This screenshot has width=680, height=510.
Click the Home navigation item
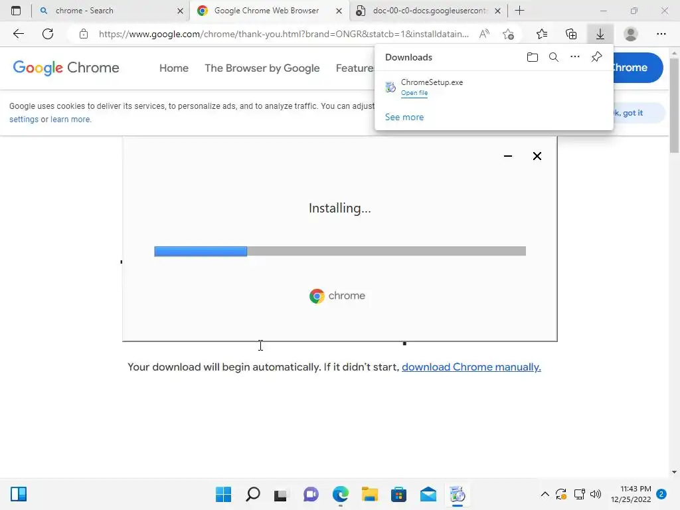coord(174,68)
